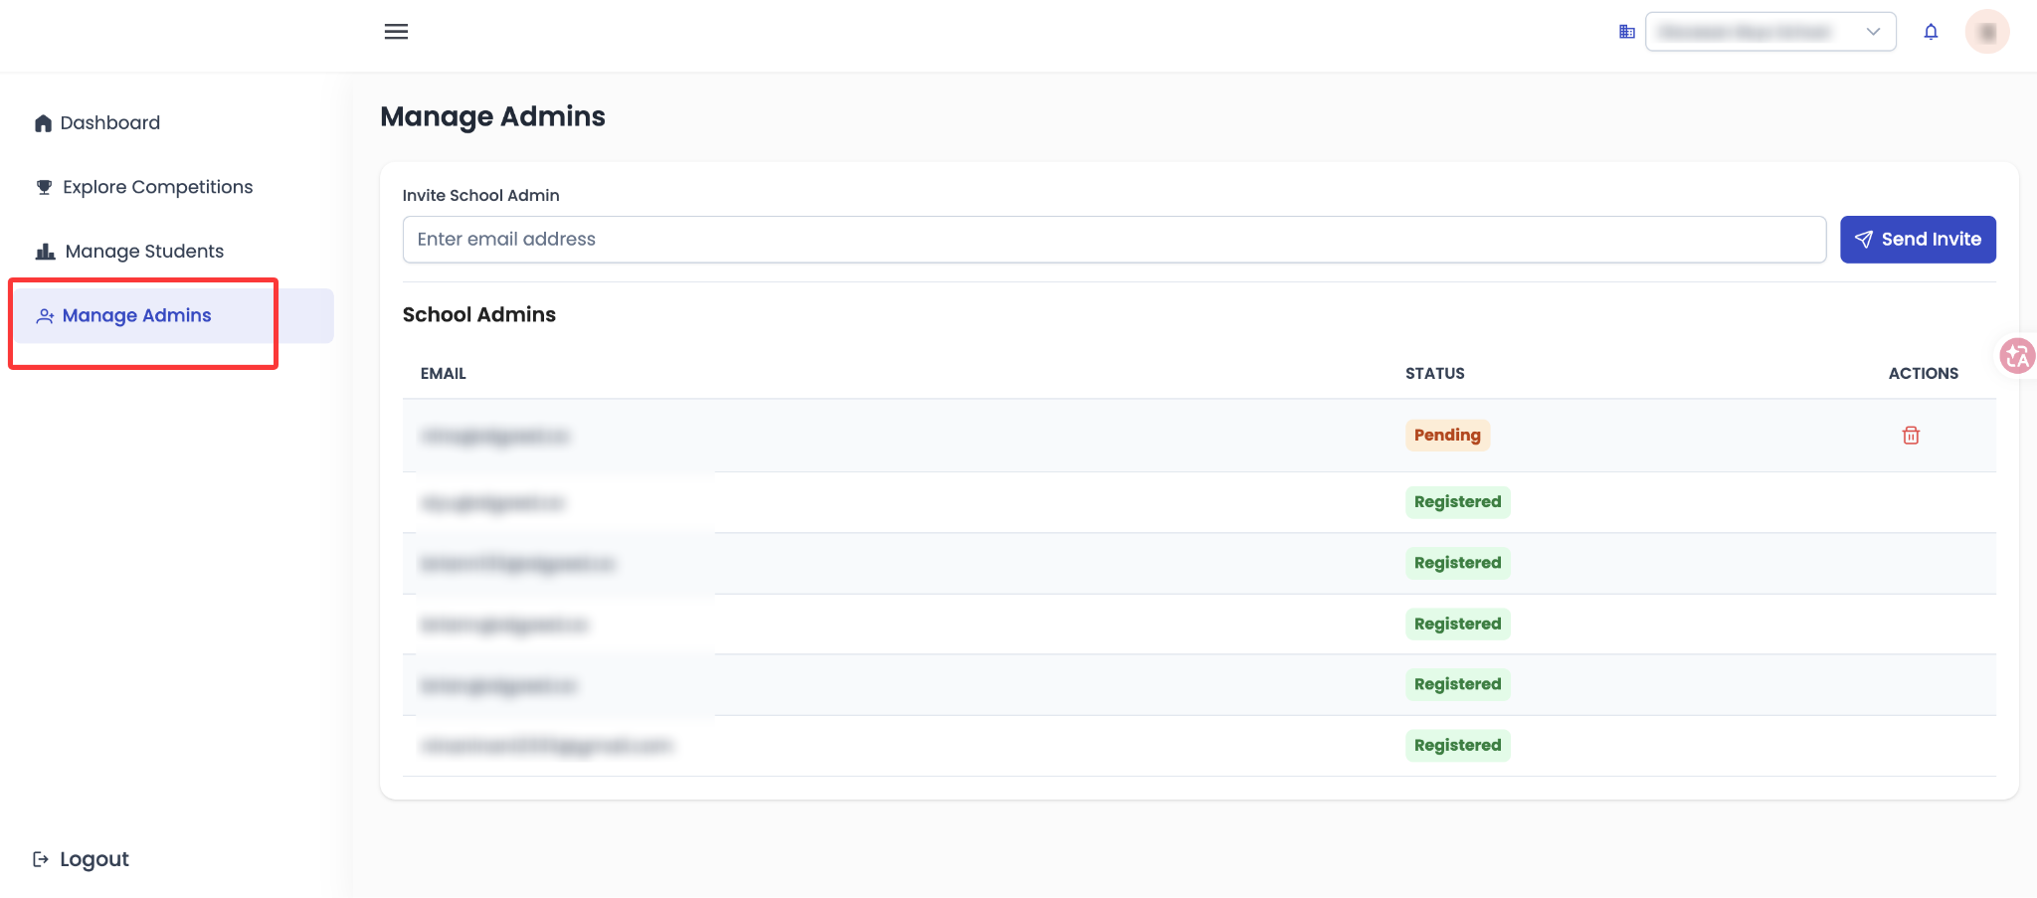Click the Logout arrow icon
The width and height of the screenshot is (2037, 898).
point(41,859)
